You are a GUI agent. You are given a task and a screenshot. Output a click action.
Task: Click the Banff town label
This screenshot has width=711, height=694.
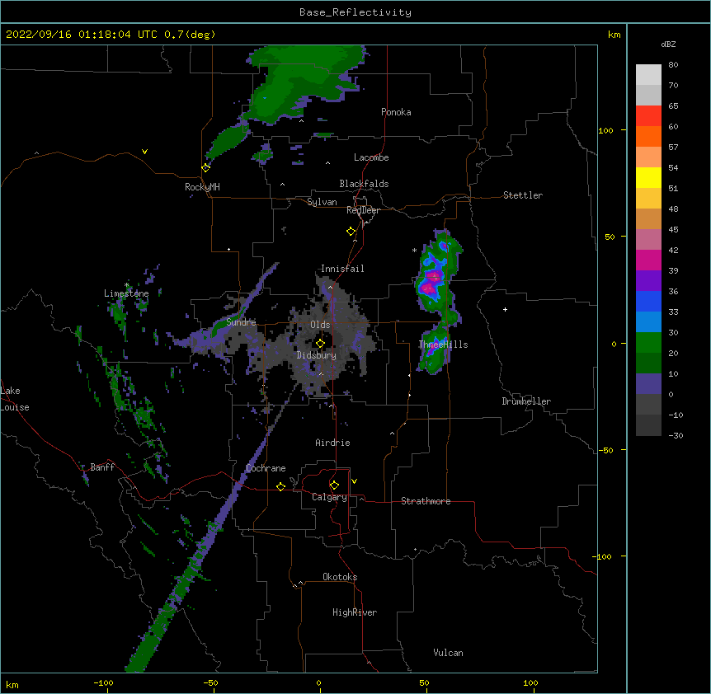[x=102, y=467]
